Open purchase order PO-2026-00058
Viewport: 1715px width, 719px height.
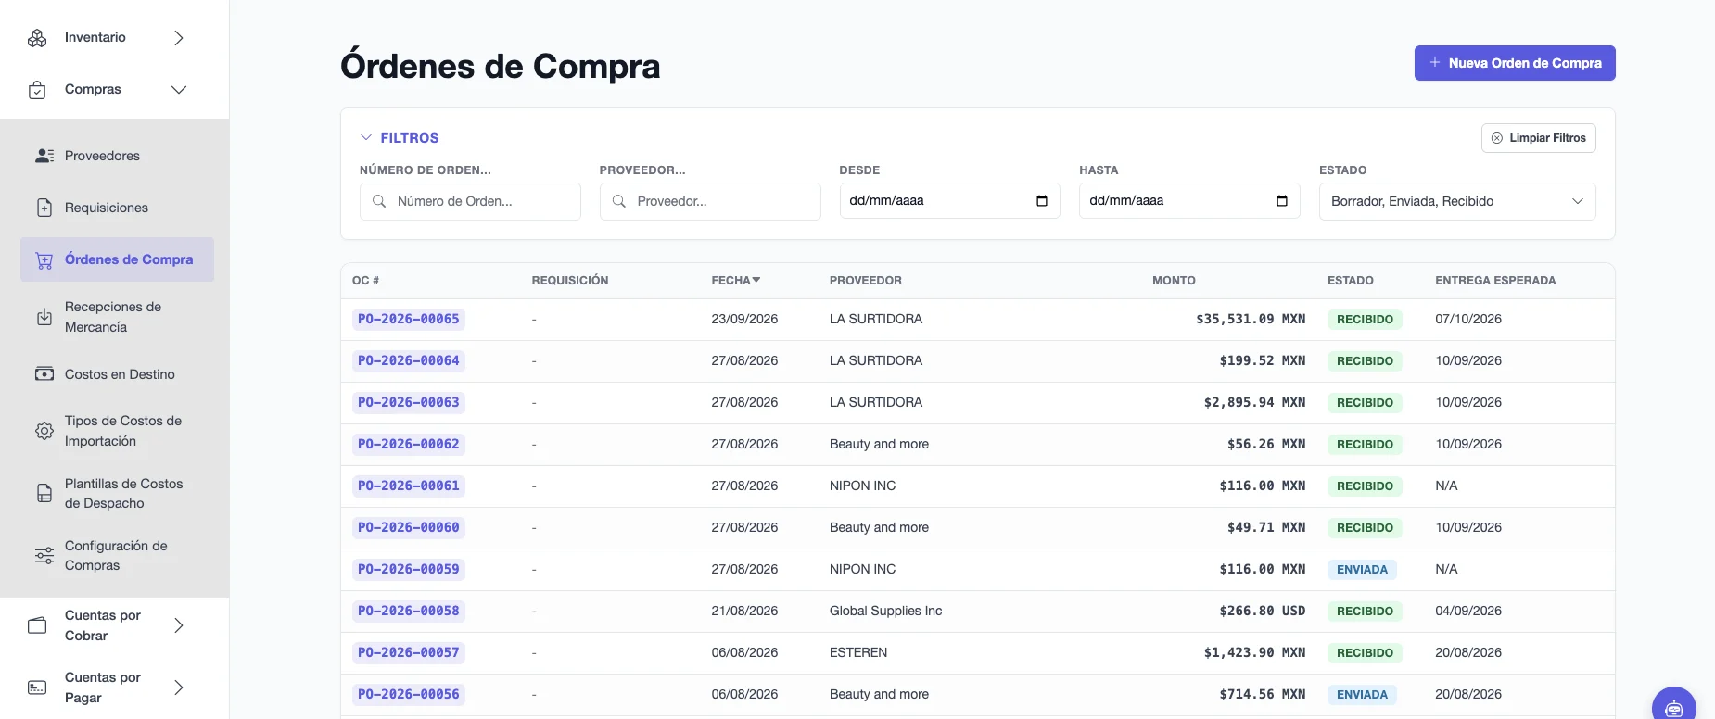click(409, 611)
